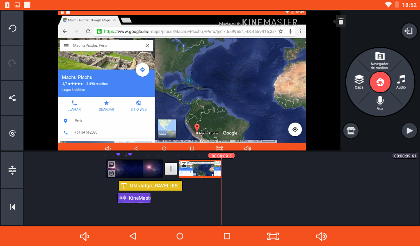Open Navegador de medios

[379, 61]
